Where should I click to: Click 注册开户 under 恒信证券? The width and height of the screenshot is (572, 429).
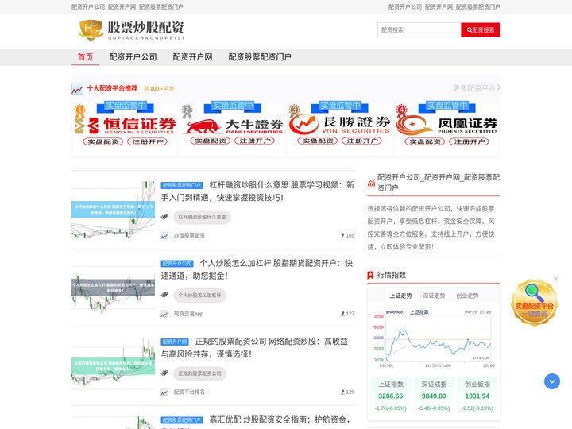point(148,141)
